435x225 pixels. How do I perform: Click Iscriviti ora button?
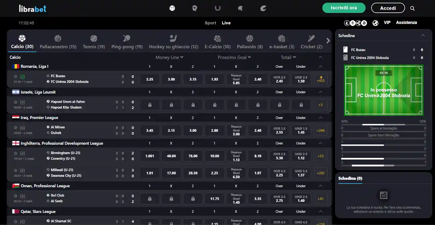[344, 8]
